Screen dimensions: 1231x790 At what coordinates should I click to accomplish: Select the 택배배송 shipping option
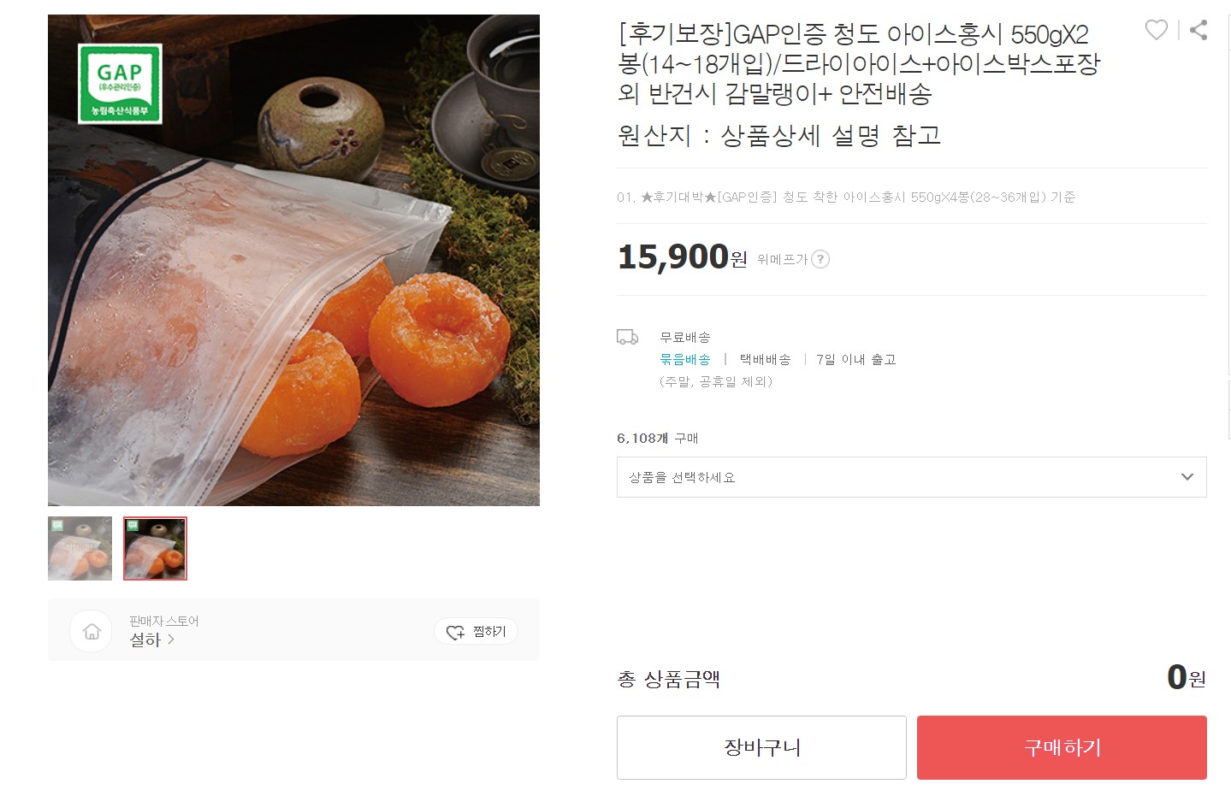(765, 359)
